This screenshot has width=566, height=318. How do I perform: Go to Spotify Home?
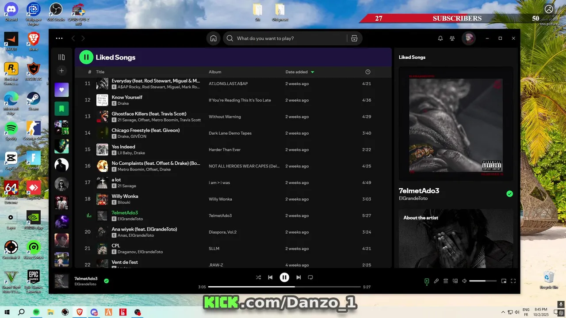[213, 38]
